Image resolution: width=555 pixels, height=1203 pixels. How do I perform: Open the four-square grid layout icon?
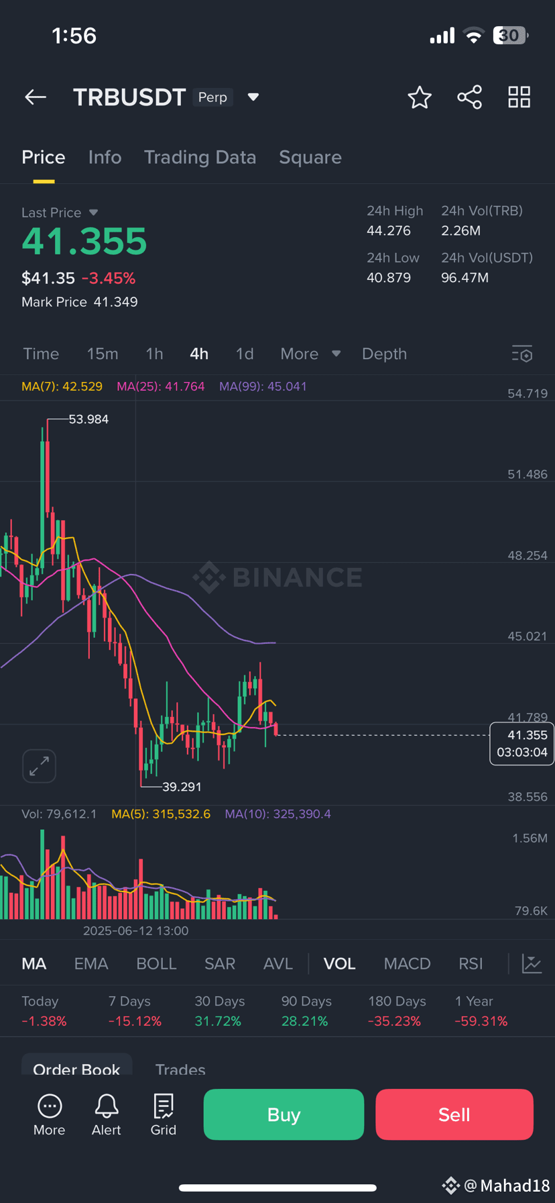pyautogui.click(x=519, y=97)
